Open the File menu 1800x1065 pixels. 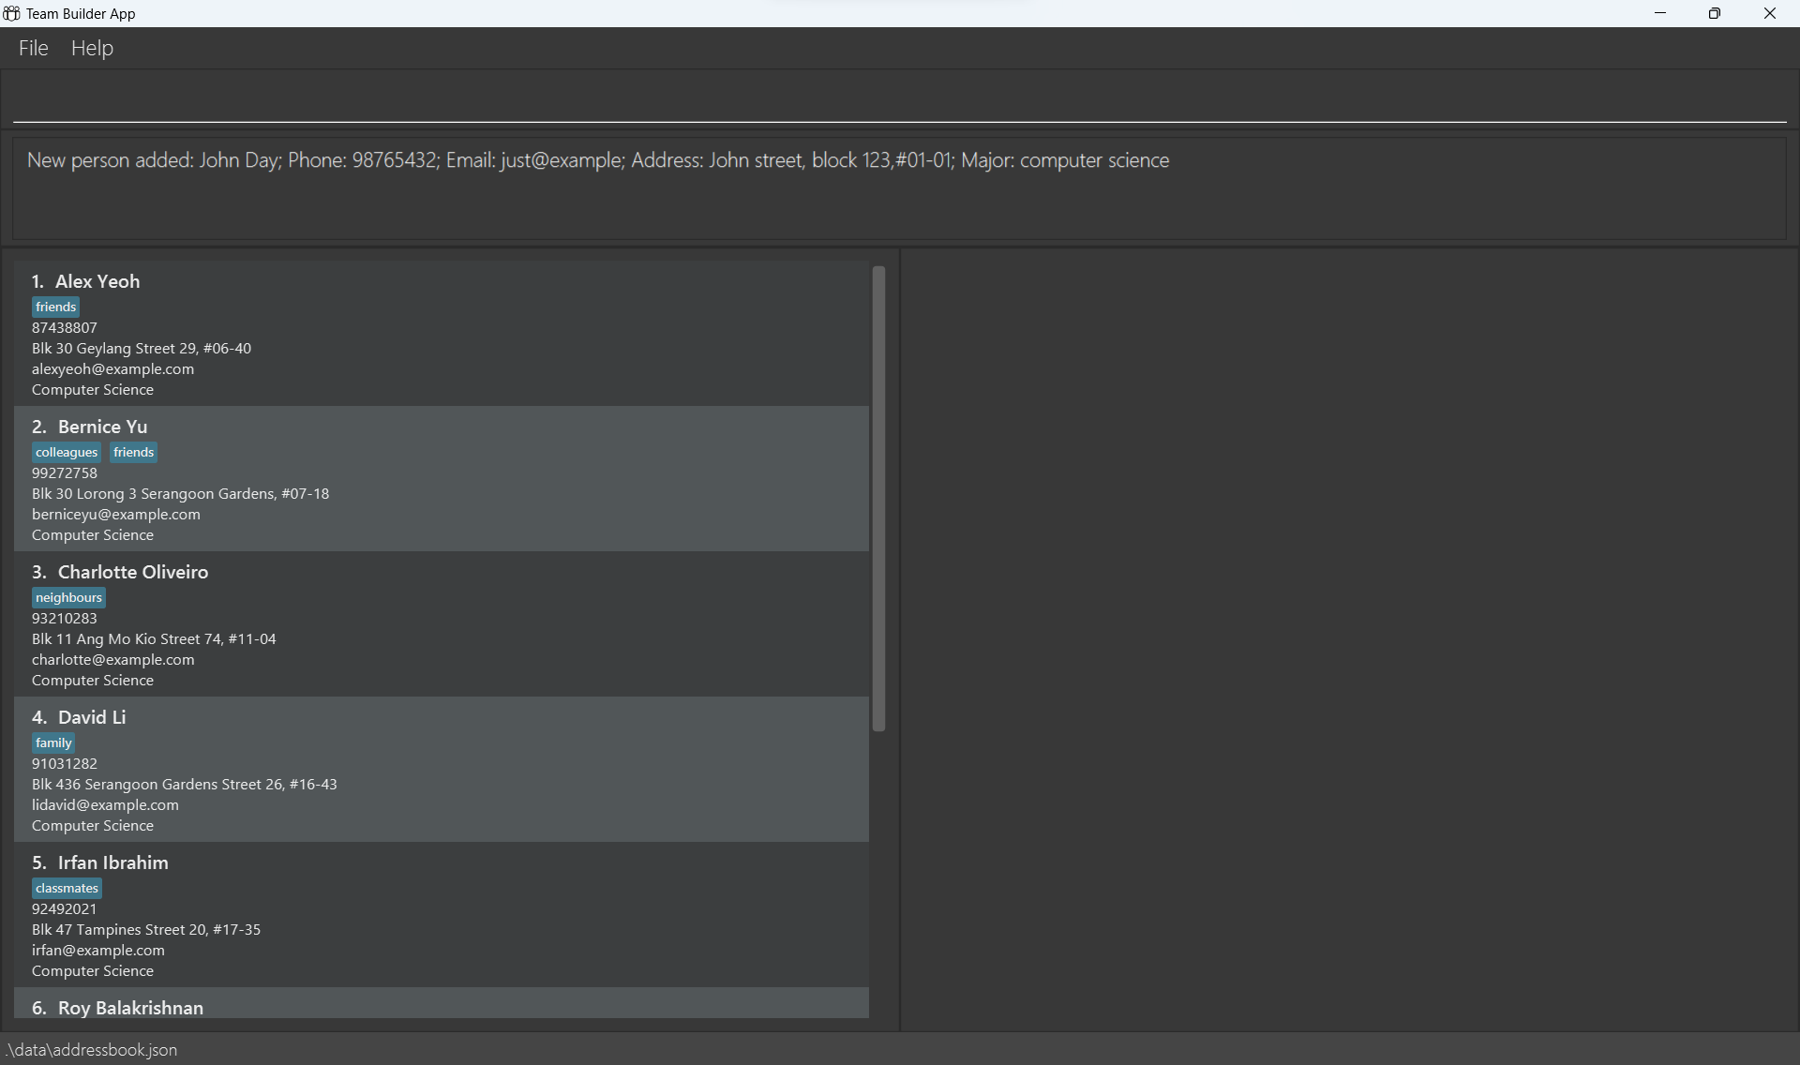pyautogui.click(x=33, y=48)
